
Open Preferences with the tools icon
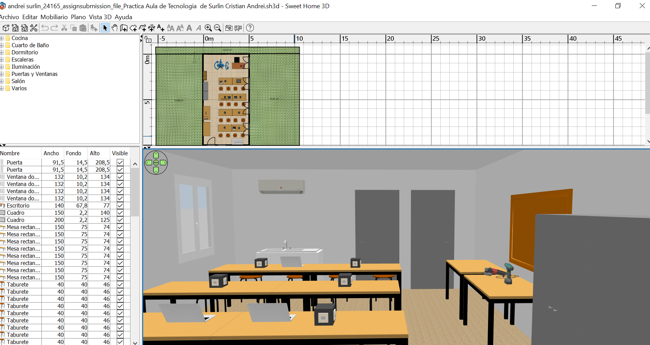(34, 28)
